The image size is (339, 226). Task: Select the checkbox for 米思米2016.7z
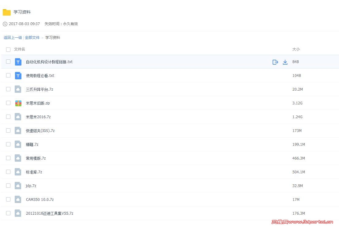(8, 117)
